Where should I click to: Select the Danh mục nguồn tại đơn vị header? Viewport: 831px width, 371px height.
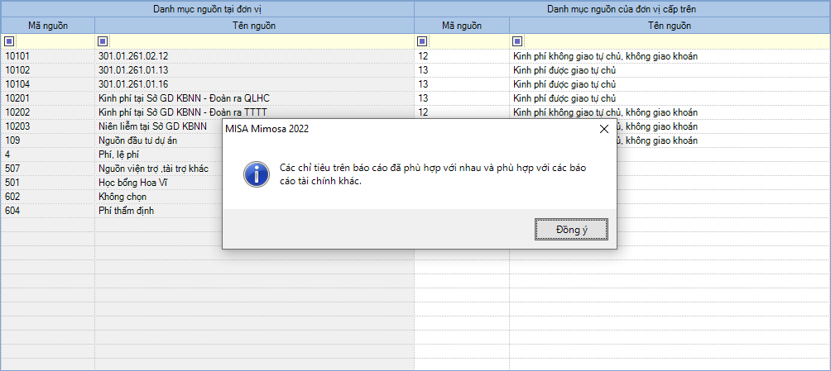pyautogui.click(x=207, y=9)
